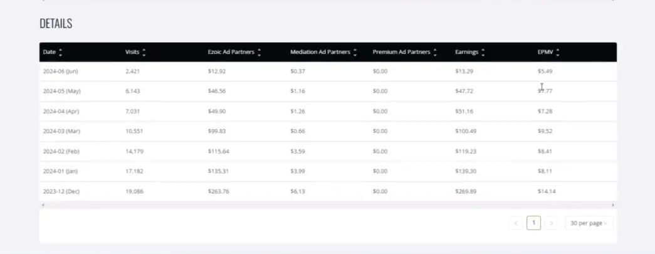Viewport: 655px width, 254px height.
Task: Open the 30 per page dropdown
Action: coord(589,223)
